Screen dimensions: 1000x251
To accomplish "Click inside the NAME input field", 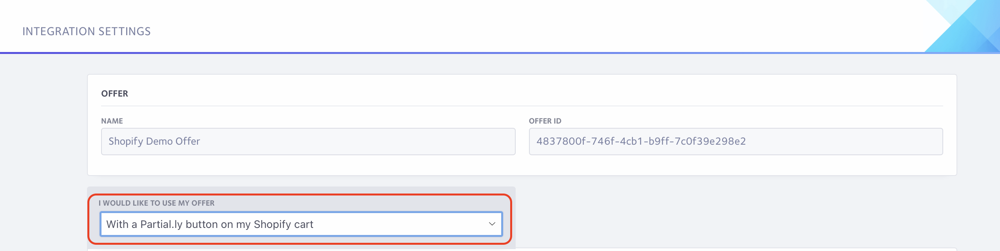I will coord(308,141).
